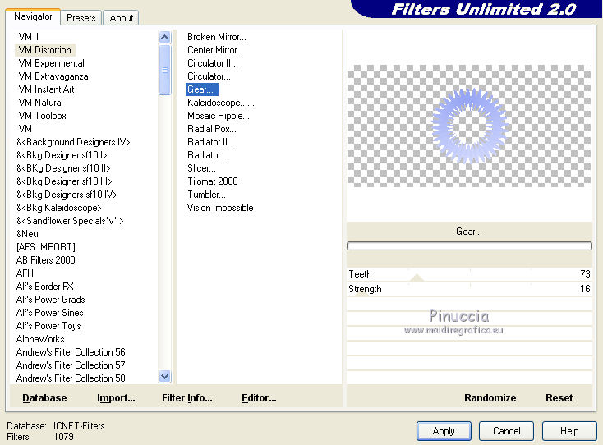The width and height of the screenshot is (603, 445).
Task: Open Filter Info...
Action: tap(187, 398)
